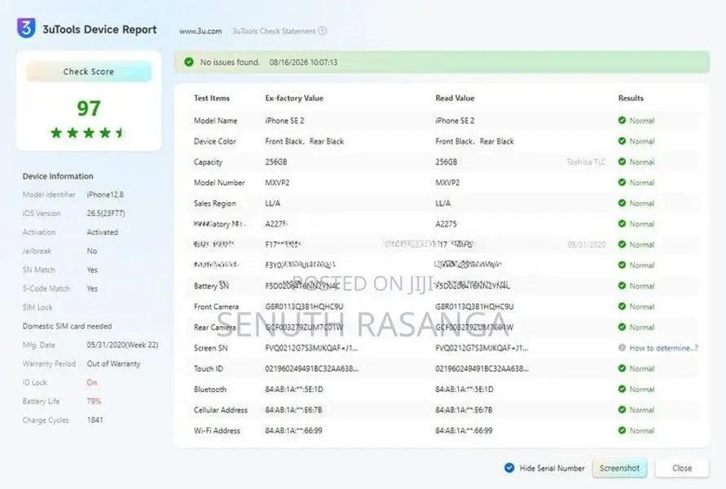Click the Ex-factory Device Color Front Black, Rear Black
Image resolution: width=726 pixels, height=489 pixels.
pyautogui.click(x=304, y=141)
